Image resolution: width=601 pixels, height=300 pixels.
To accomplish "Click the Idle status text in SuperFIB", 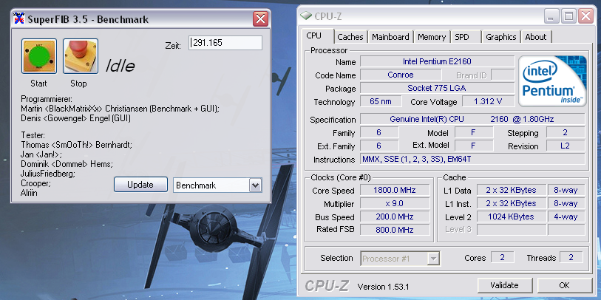I will (x=120, y=66).
